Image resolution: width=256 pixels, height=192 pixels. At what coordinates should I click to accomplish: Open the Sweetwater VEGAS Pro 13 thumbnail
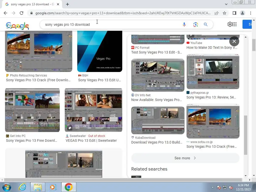[93, 110]
